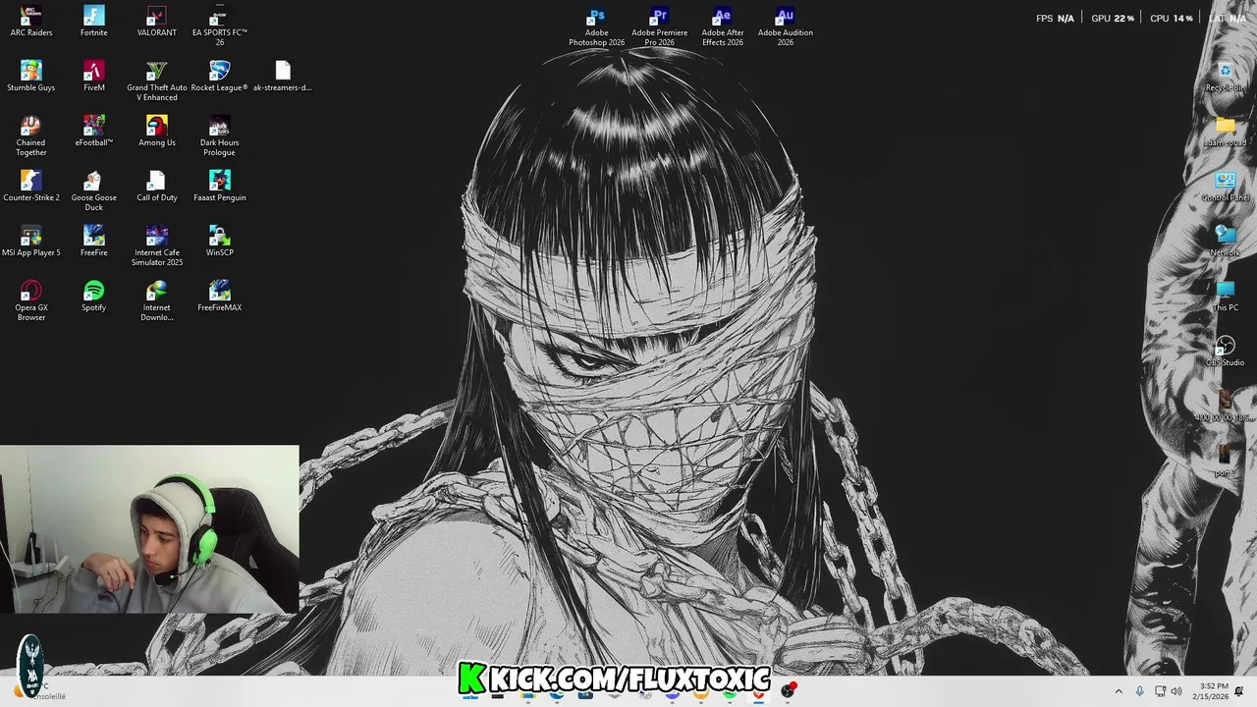Open EA SPORTS FC 26 shortcut
Image resolution: width=1257 pixels, height=707 pixels.
(x=220, y=26)
